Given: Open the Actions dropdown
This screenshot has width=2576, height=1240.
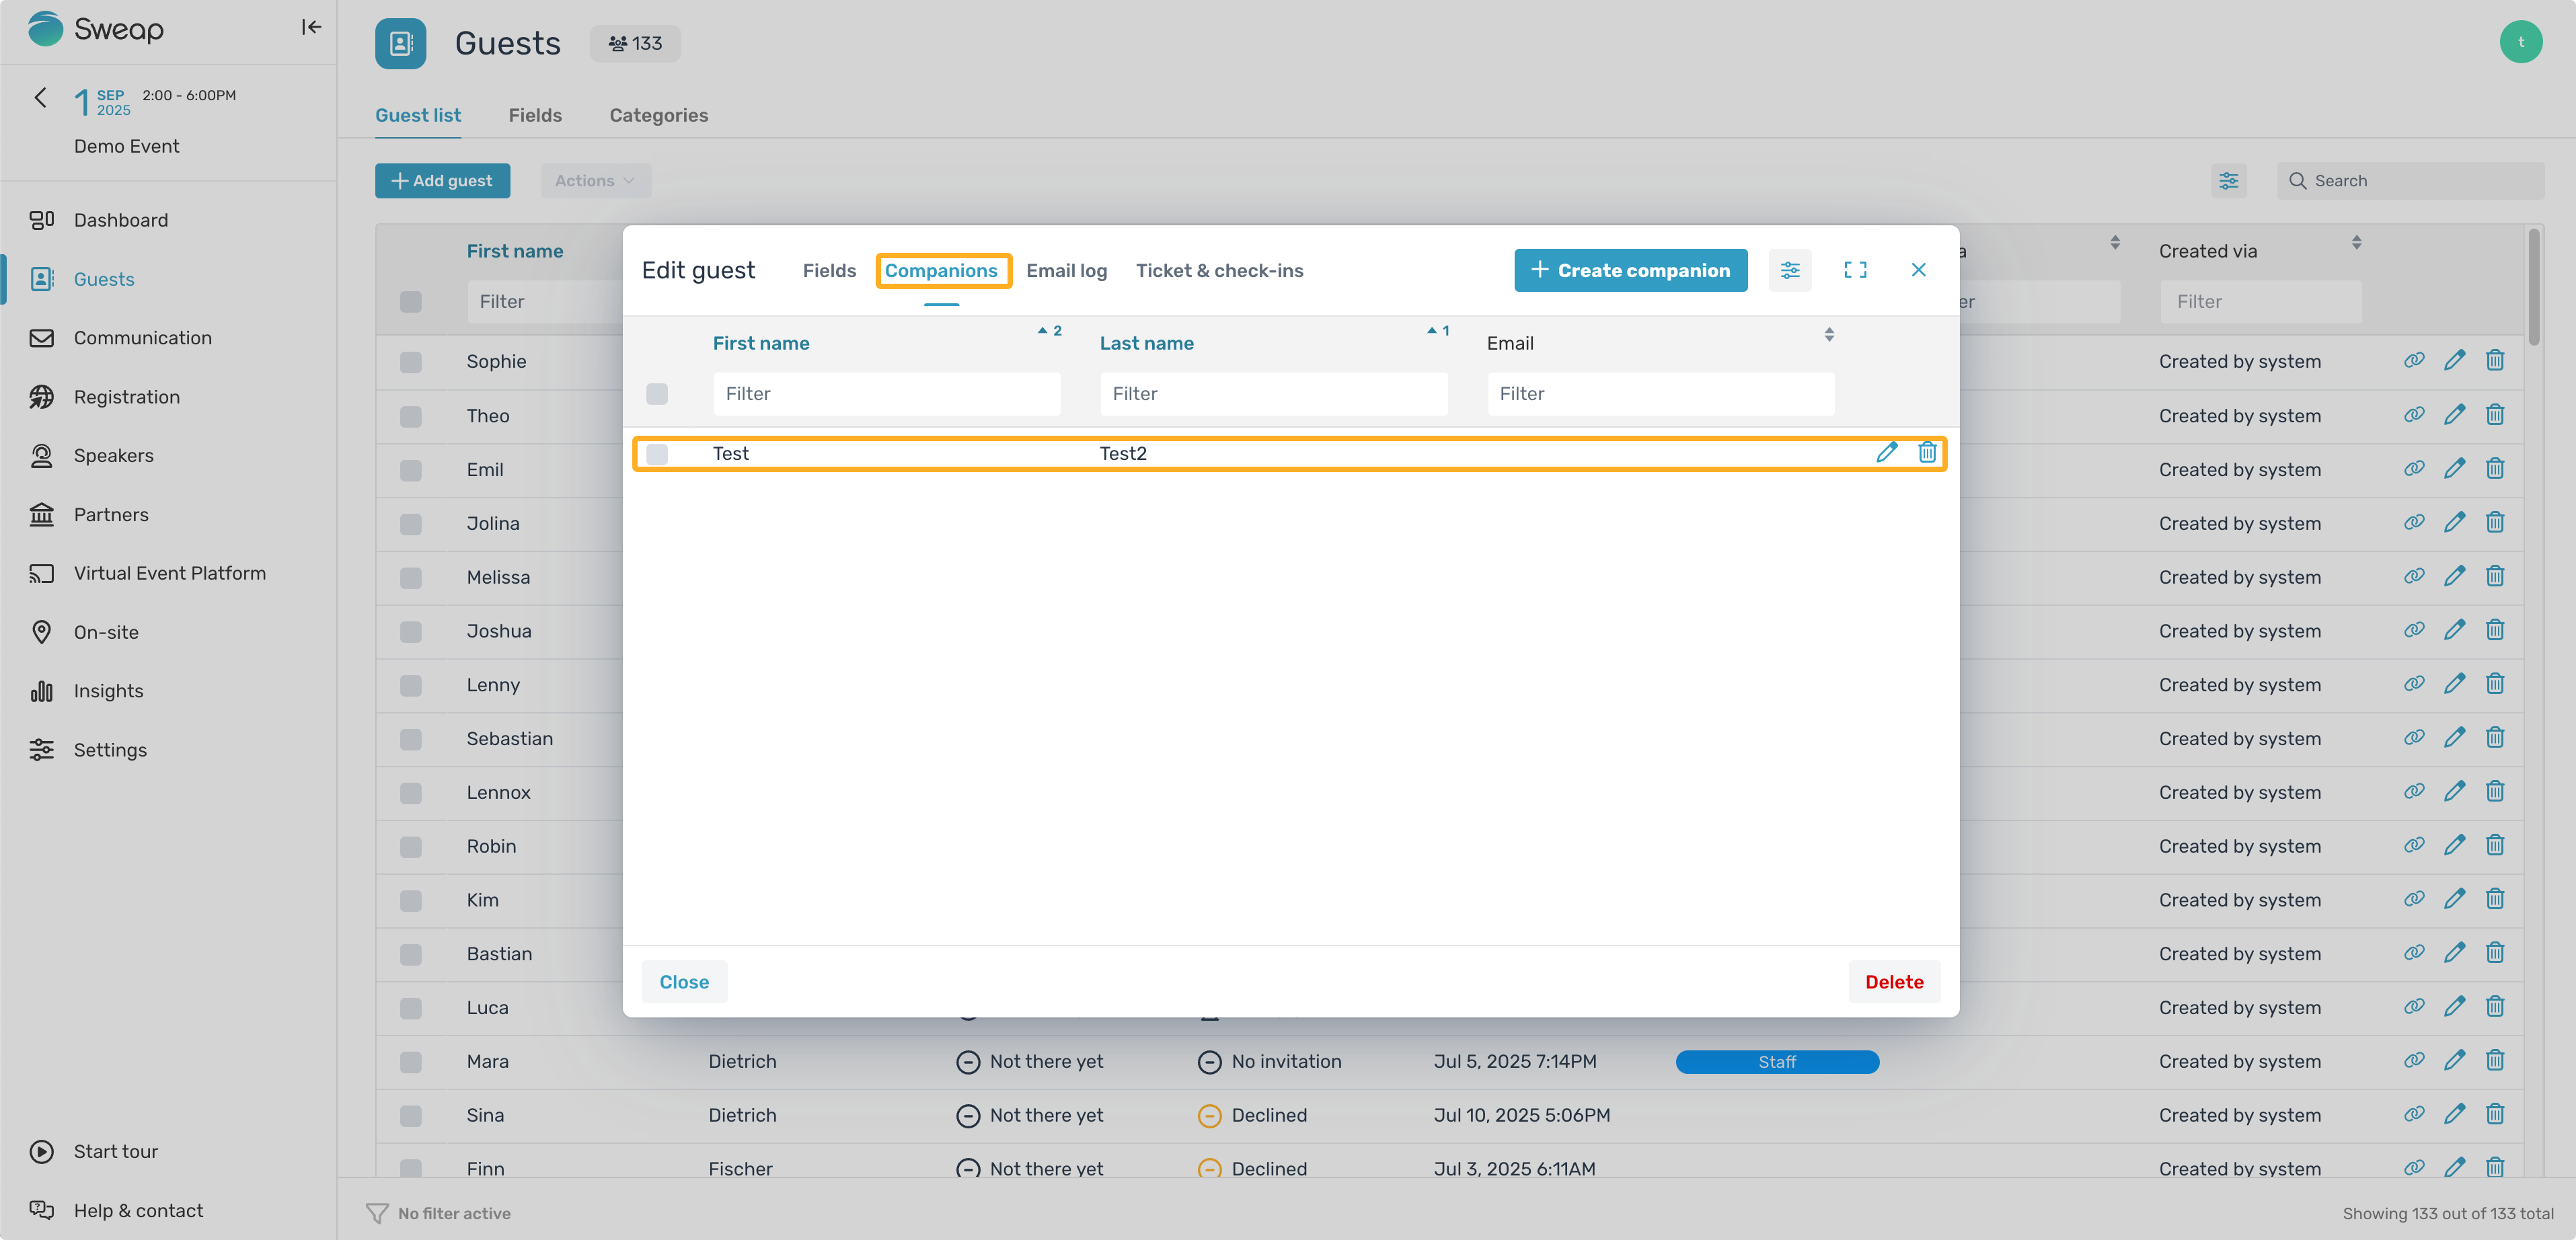Looking at the screenshot, I should pyautogui.click(x=595, y=181).
